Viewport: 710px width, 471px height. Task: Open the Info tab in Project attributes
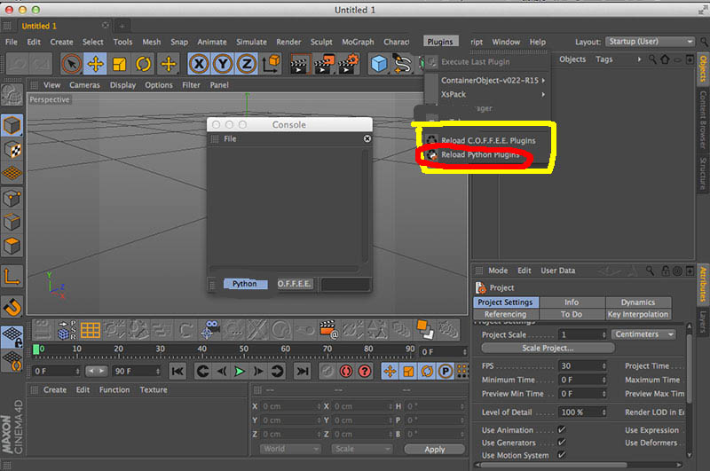[572, 302]
